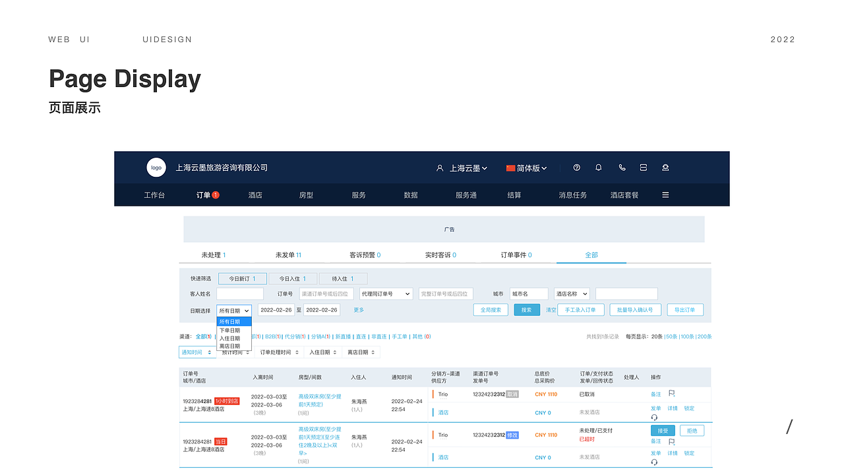Image resolution: width=844 pixels, height=475 pixels.
Task: Go to 工作台 menu
Action: pyautogui.click(x=154, y=195)
